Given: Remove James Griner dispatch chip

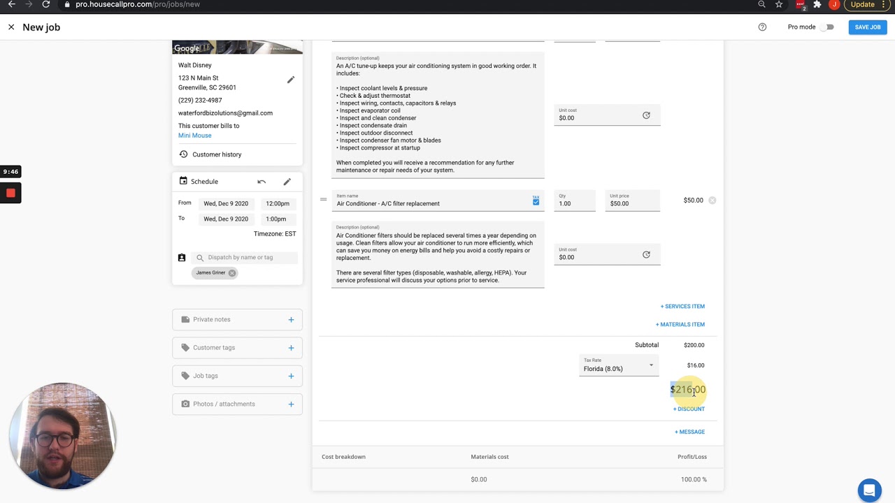Looking at the screenshot, I should click(232, 273).
